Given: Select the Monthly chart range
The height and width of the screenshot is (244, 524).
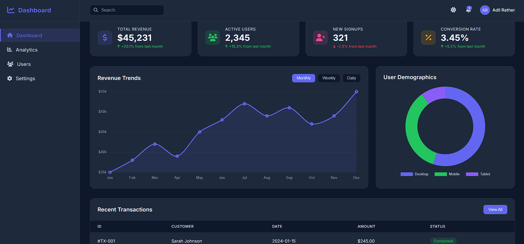Looking at the screenshot, I should [x=304, y=78].
